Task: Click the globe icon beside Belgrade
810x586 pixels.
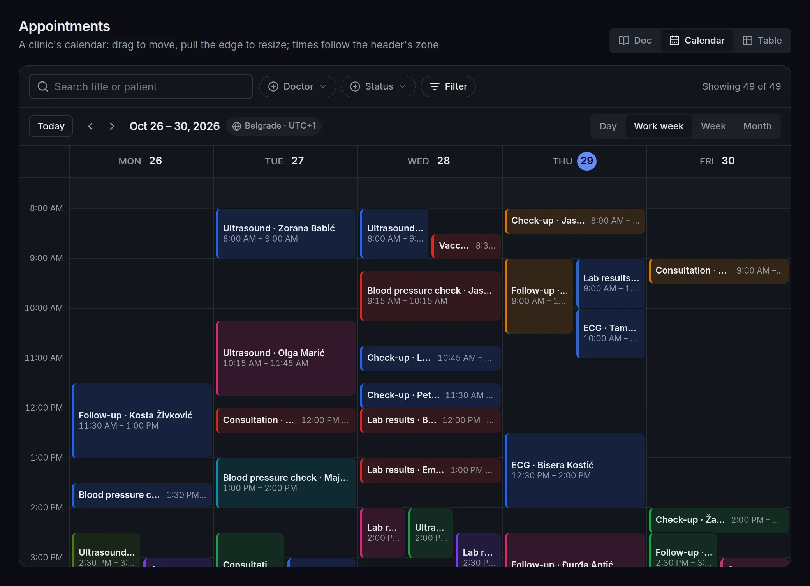Action: [x=236, y=126]
